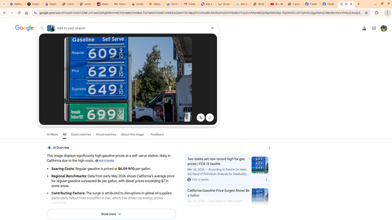Click the region select icon on image
Viewport: 392px width, 220px height.
pos(210,117)
